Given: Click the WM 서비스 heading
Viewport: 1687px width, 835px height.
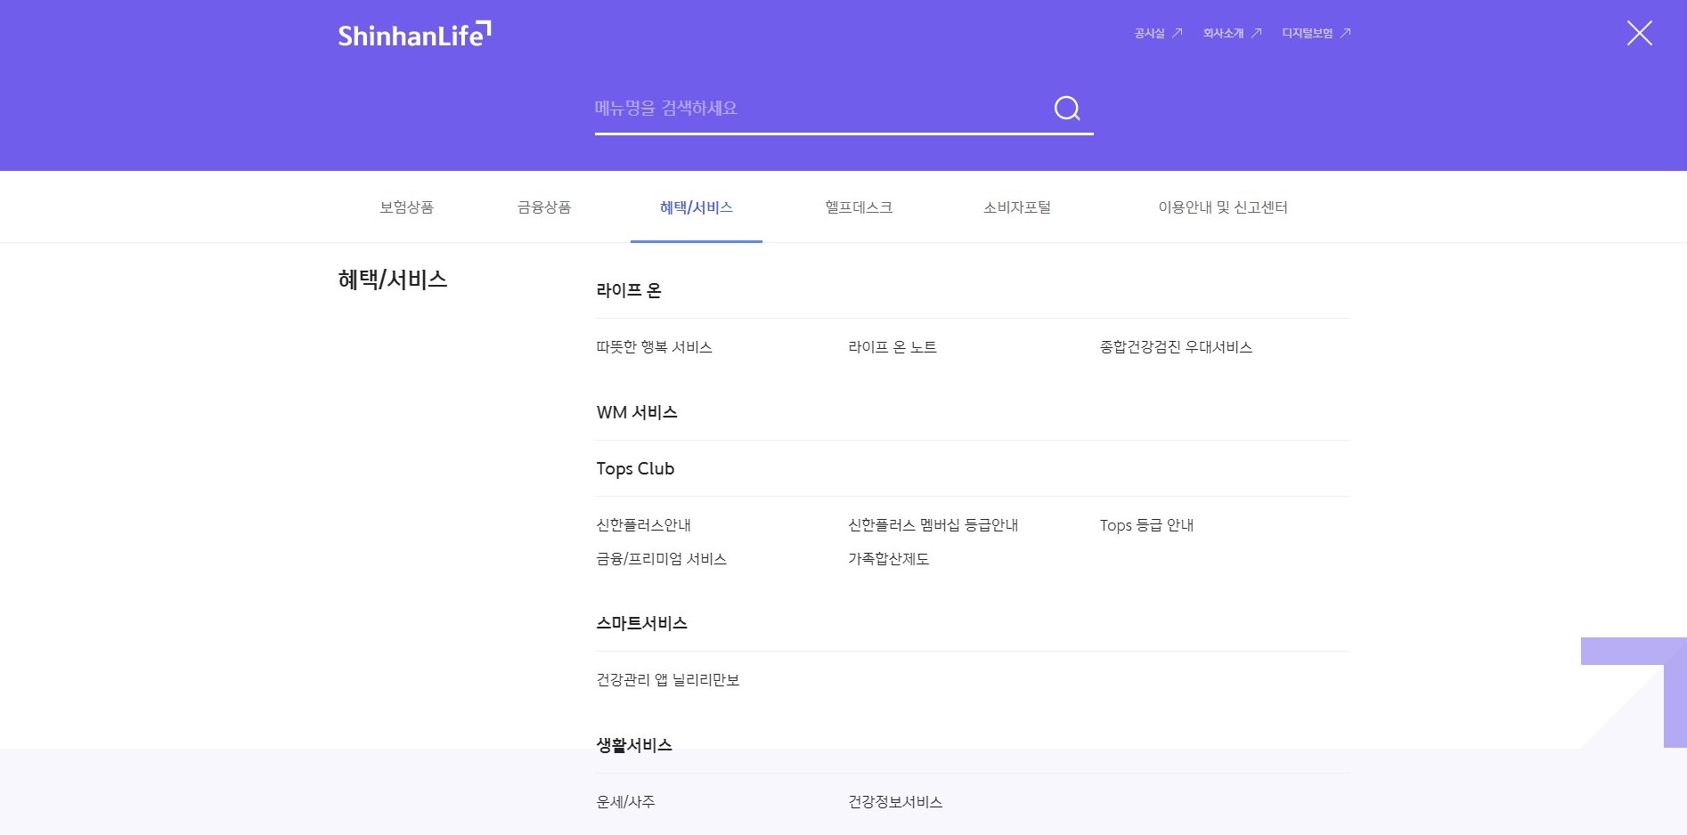Looking at the screenshot, I should click(637, 412).
